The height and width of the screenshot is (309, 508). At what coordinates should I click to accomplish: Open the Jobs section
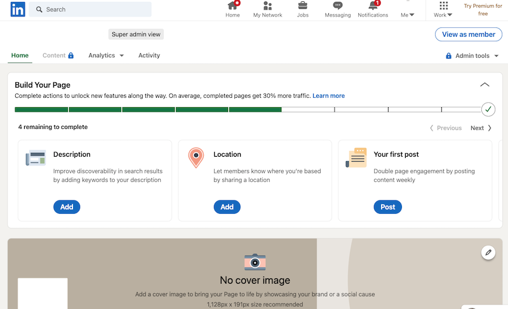tap(303, 10)
